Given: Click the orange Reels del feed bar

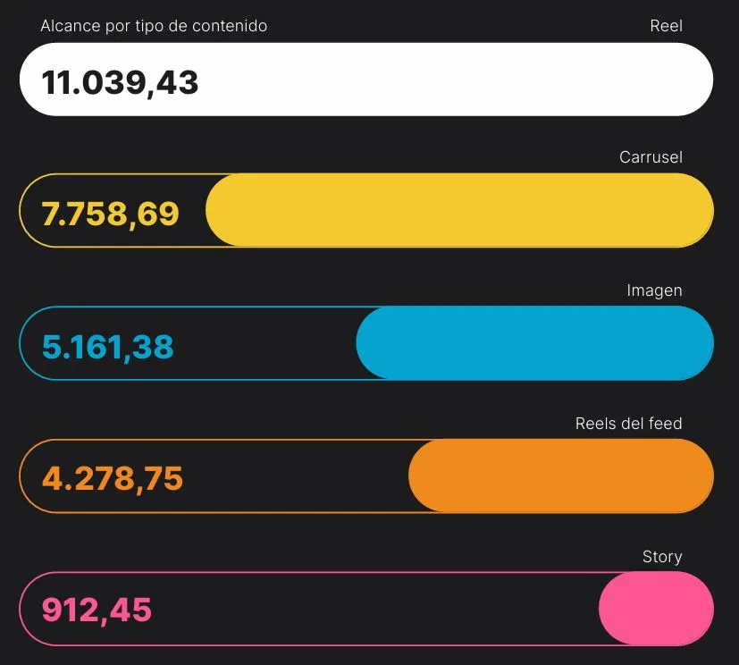Looking at the screenshot, I should click(561, 476).
